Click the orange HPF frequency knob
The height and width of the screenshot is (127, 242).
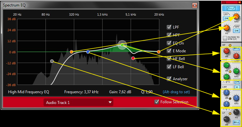tap(226, 28)
